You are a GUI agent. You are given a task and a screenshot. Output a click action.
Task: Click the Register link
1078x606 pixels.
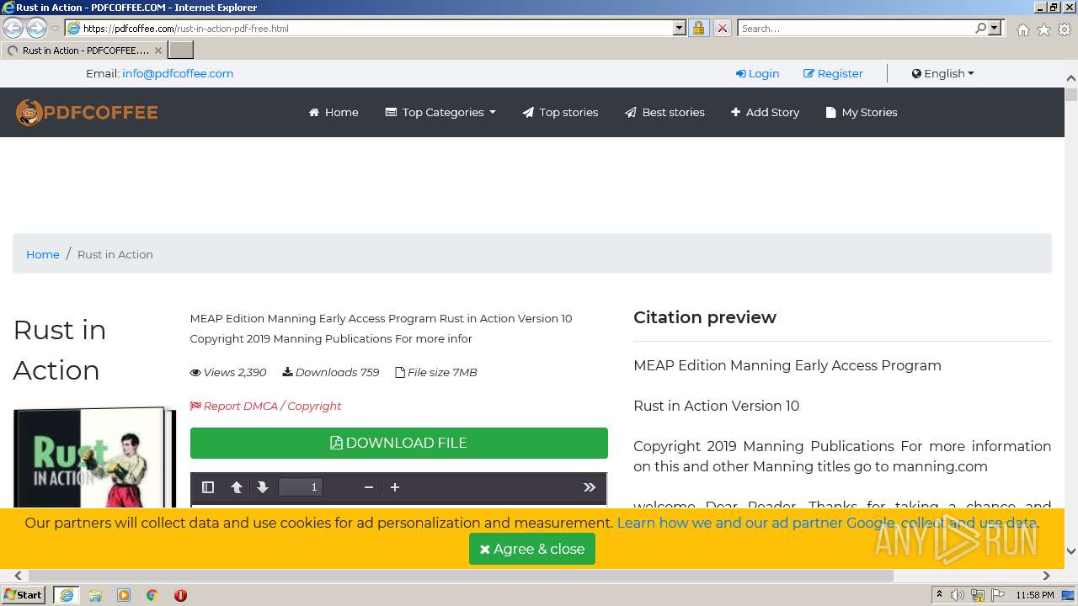pyautogui.click(x=833, y=73)
